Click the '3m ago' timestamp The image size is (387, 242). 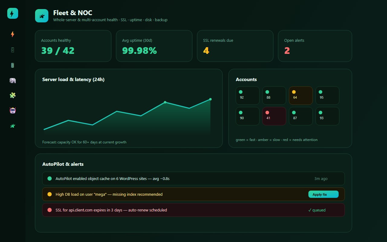click(321, 178)
